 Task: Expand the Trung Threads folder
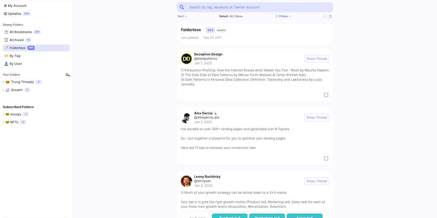click(4, 82)
